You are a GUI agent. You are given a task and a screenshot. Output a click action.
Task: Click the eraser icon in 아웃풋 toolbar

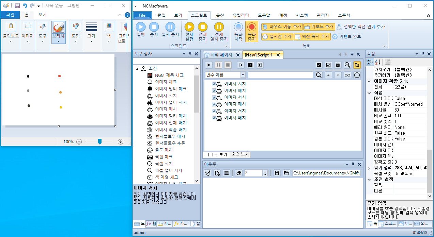[239, 173]
